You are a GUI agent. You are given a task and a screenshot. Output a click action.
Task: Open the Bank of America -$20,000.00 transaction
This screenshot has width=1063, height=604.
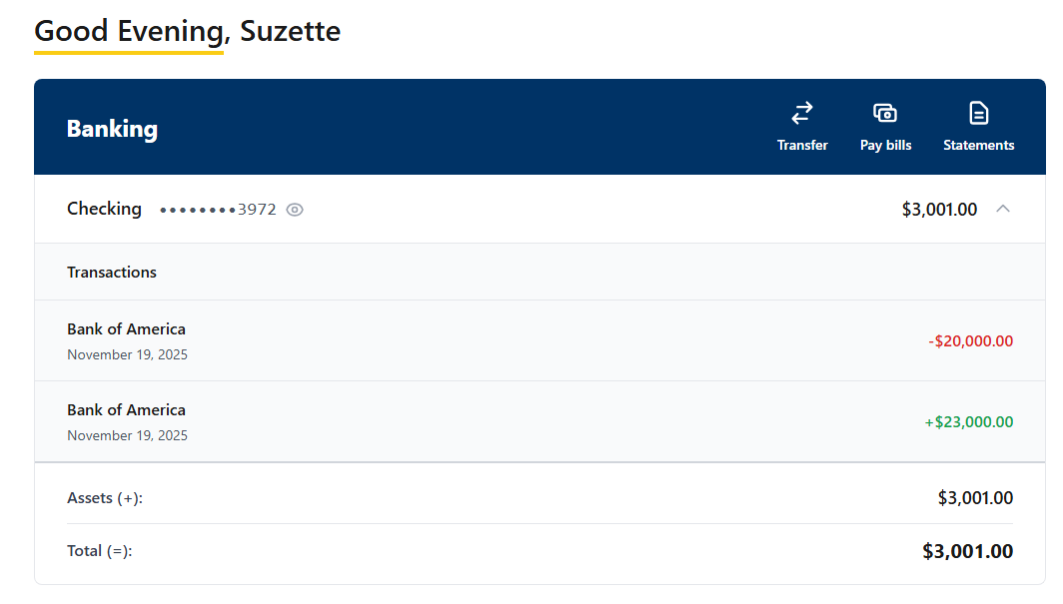[126, 329]
